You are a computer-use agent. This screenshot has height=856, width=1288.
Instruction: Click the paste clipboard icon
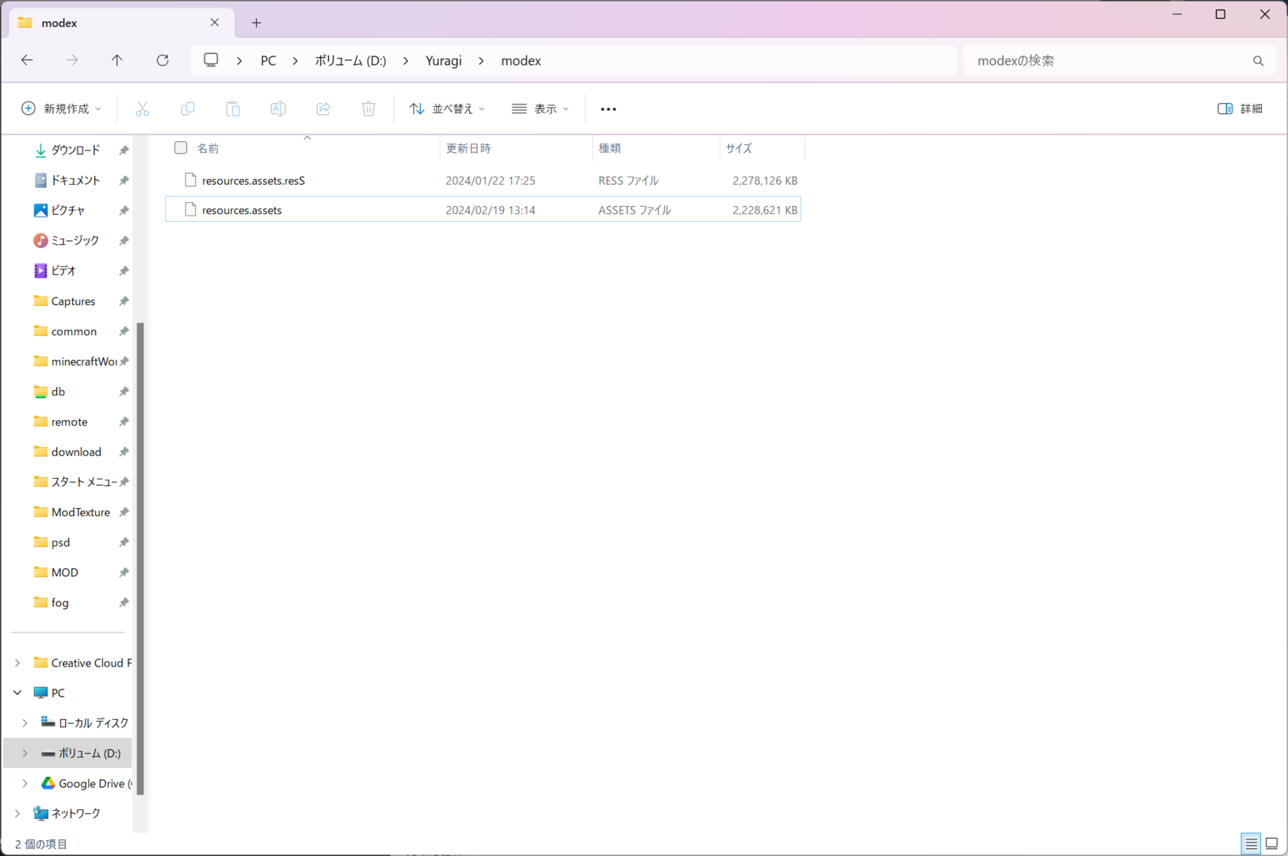pos(233,109)
